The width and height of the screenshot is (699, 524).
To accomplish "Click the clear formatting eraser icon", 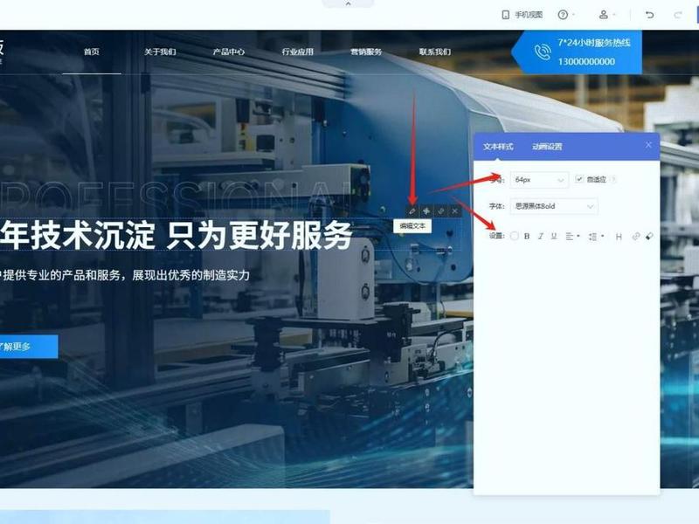I will coord(649,236).
